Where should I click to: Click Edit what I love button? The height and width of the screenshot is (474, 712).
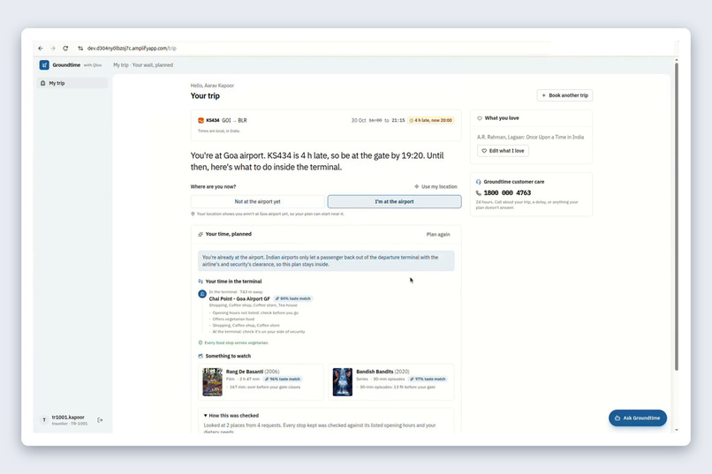(503, 151)
